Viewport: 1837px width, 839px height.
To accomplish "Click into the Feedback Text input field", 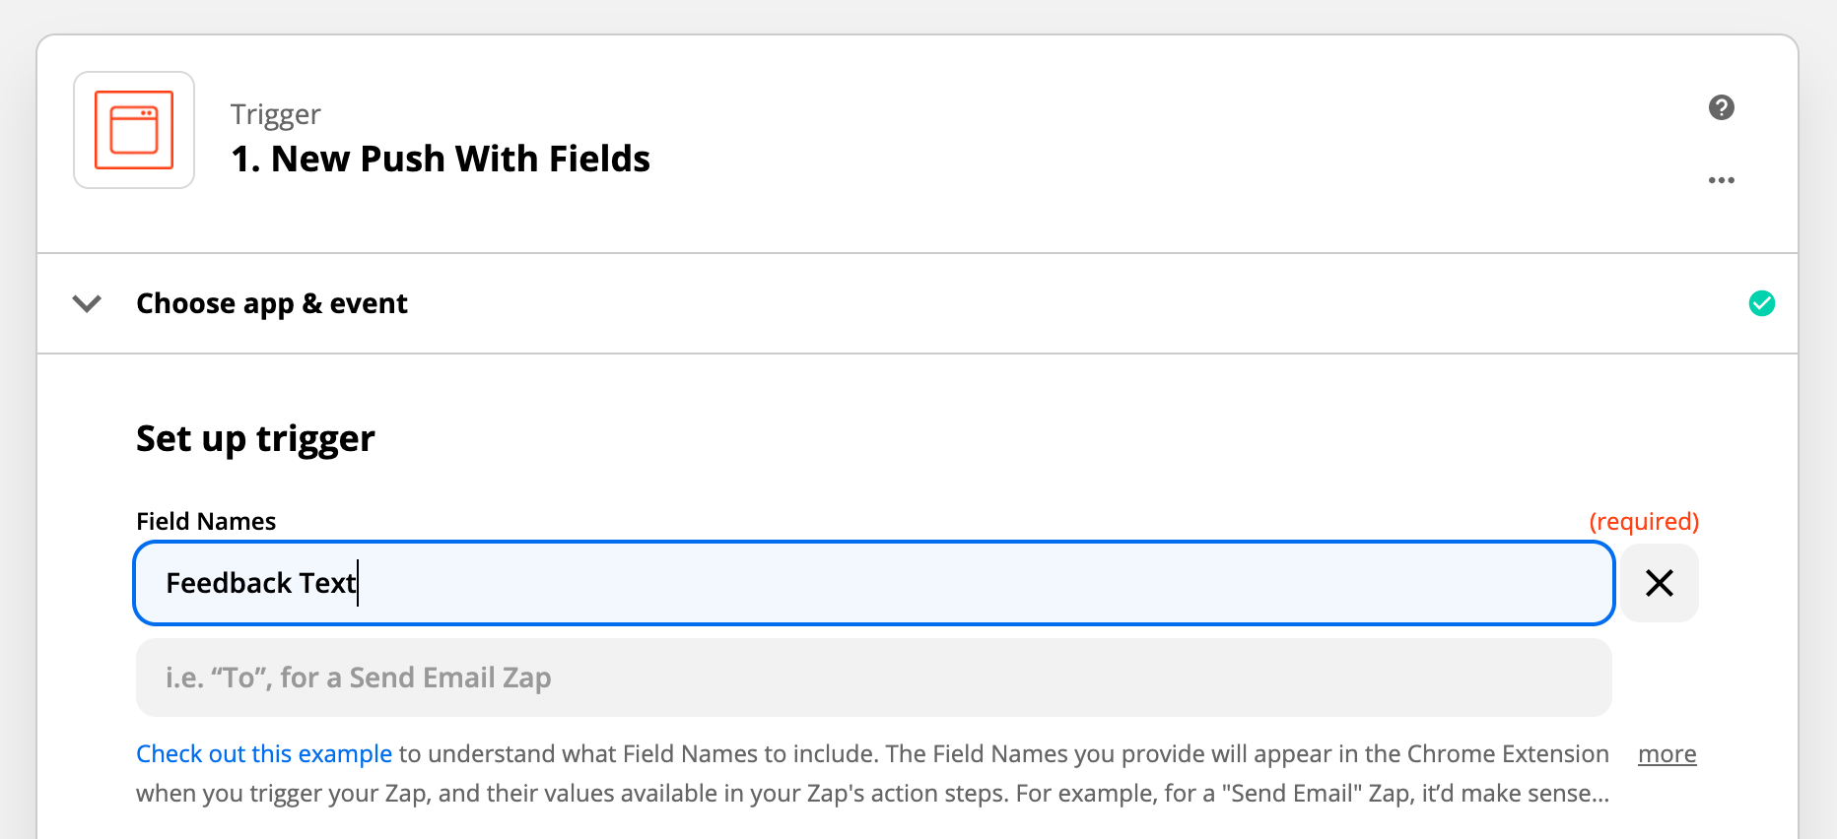I will click(x=872, y=583).
